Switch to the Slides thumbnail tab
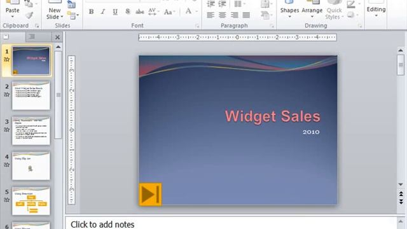This screenshot has width=407, height=229. click(x=6, y=37)
